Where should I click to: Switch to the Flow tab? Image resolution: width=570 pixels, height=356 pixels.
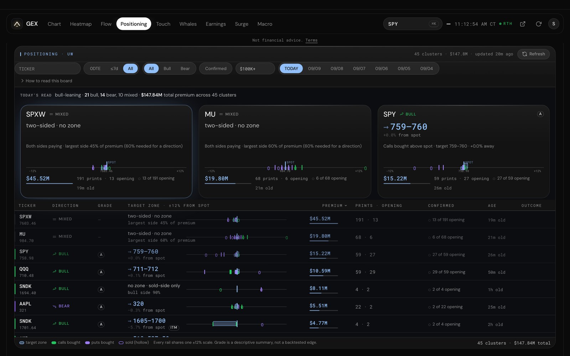pos(106,24)
